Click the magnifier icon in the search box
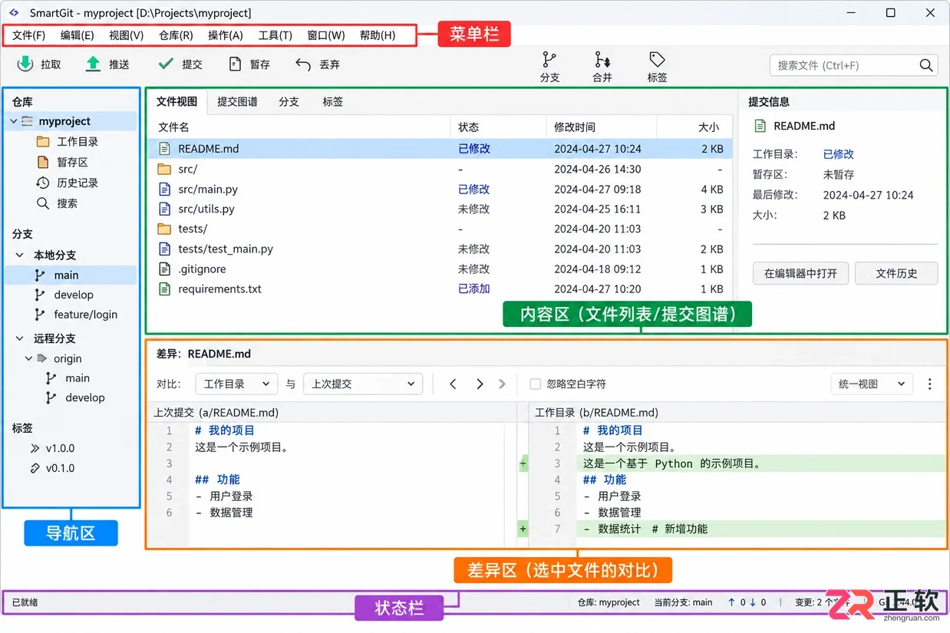The image size is (950, 633). [x=926, y=65]
